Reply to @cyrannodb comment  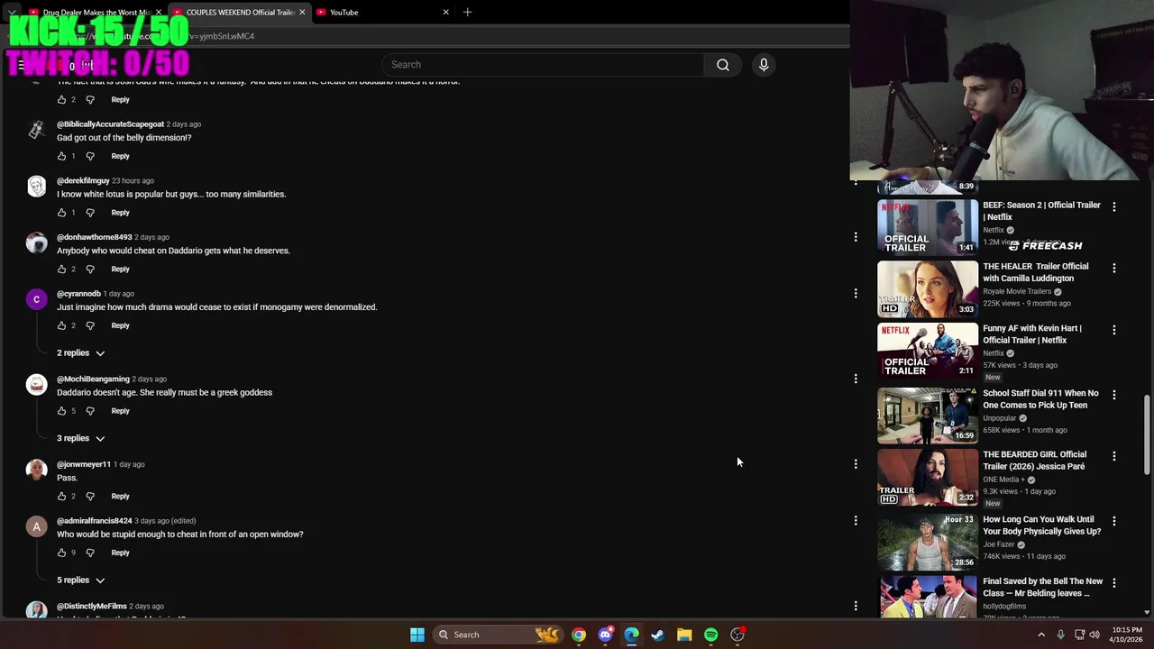click(x=120, y=325)
